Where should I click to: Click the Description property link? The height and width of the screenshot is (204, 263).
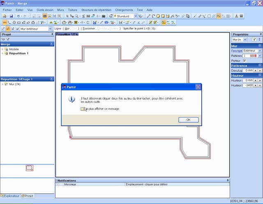pos(237,51)
